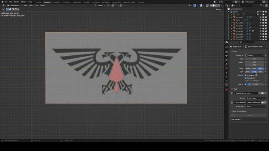Open the Global transform orientation dropdown
The height and width of the screenshot is (151, 269).
pos(100,5)
